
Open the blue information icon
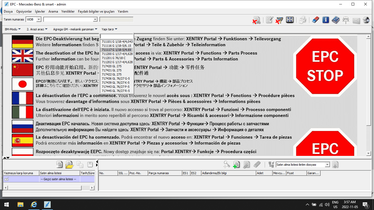[326, 20]
